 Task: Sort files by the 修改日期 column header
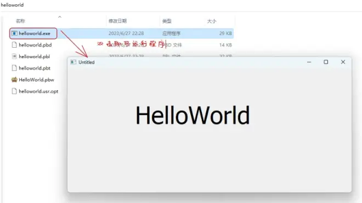(117, 21)
